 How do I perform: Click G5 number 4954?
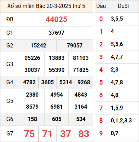[56, 95]
